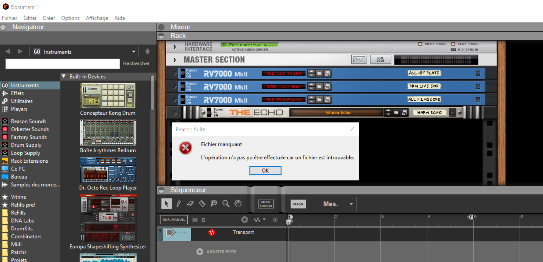
Task: Click the master section waveform display button
Action: 359,59
